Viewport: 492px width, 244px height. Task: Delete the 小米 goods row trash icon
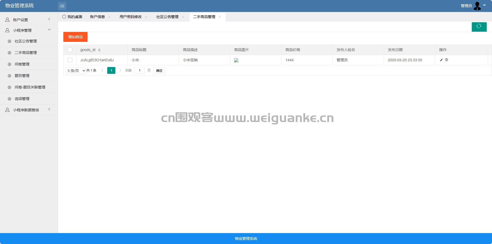pyautogui.click(x=447, y=60)
